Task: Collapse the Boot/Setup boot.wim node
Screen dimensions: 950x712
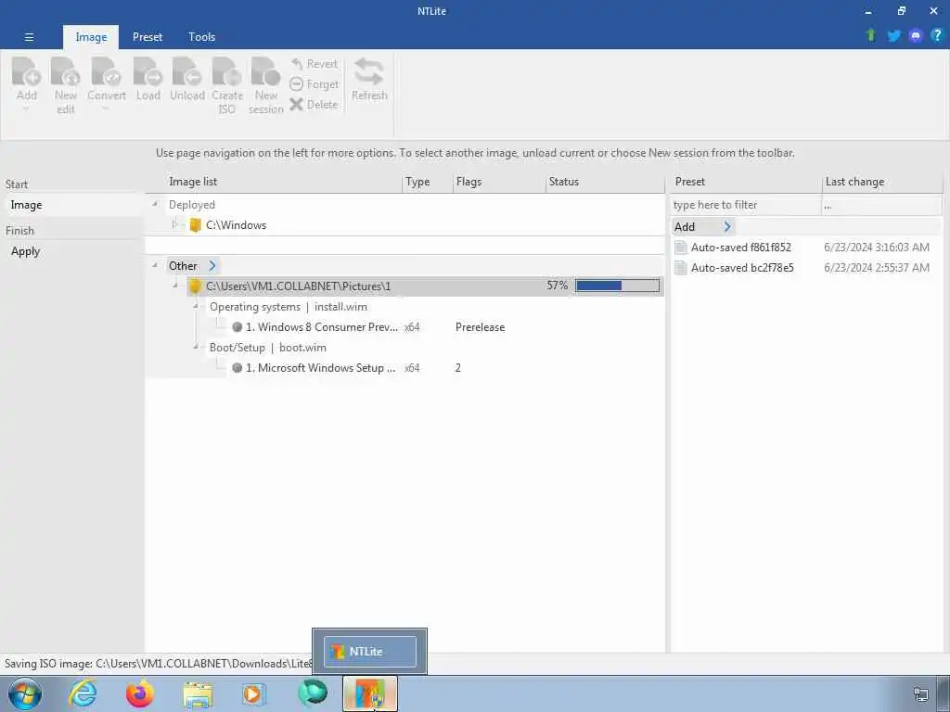Action: tap(196, 347)
